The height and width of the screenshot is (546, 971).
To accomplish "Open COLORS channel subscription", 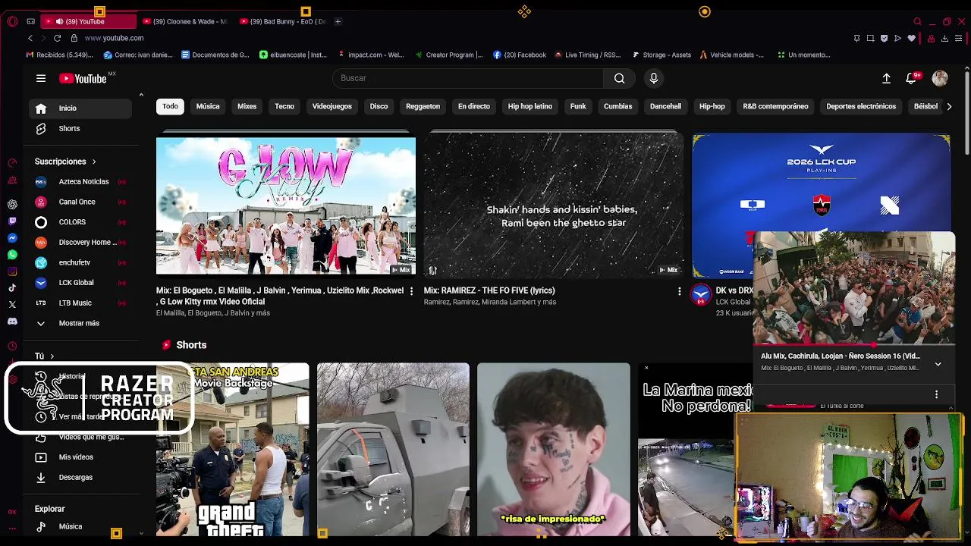I will [x=80, y=222].
